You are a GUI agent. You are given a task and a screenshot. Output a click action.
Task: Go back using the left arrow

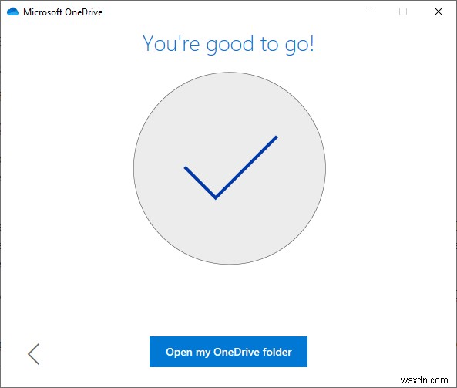point(34,354)
